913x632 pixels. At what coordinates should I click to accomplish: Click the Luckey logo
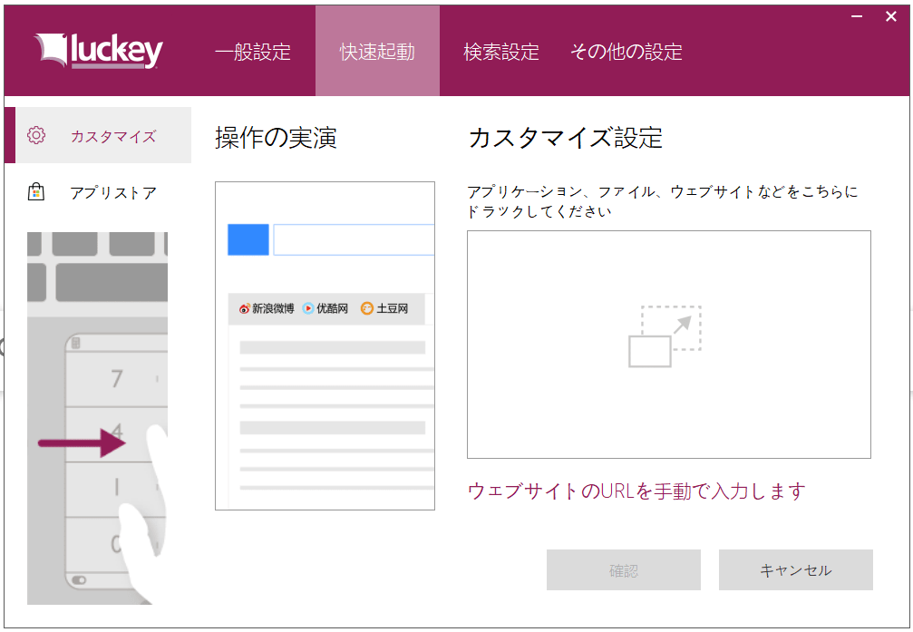click(x=99, y=52)
